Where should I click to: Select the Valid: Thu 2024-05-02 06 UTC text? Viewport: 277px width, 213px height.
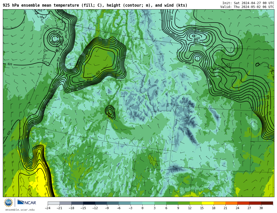click(x=247, y=7)
